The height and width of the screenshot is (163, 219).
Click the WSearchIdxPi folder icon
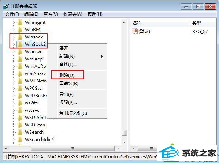click(x=20, y=140)
